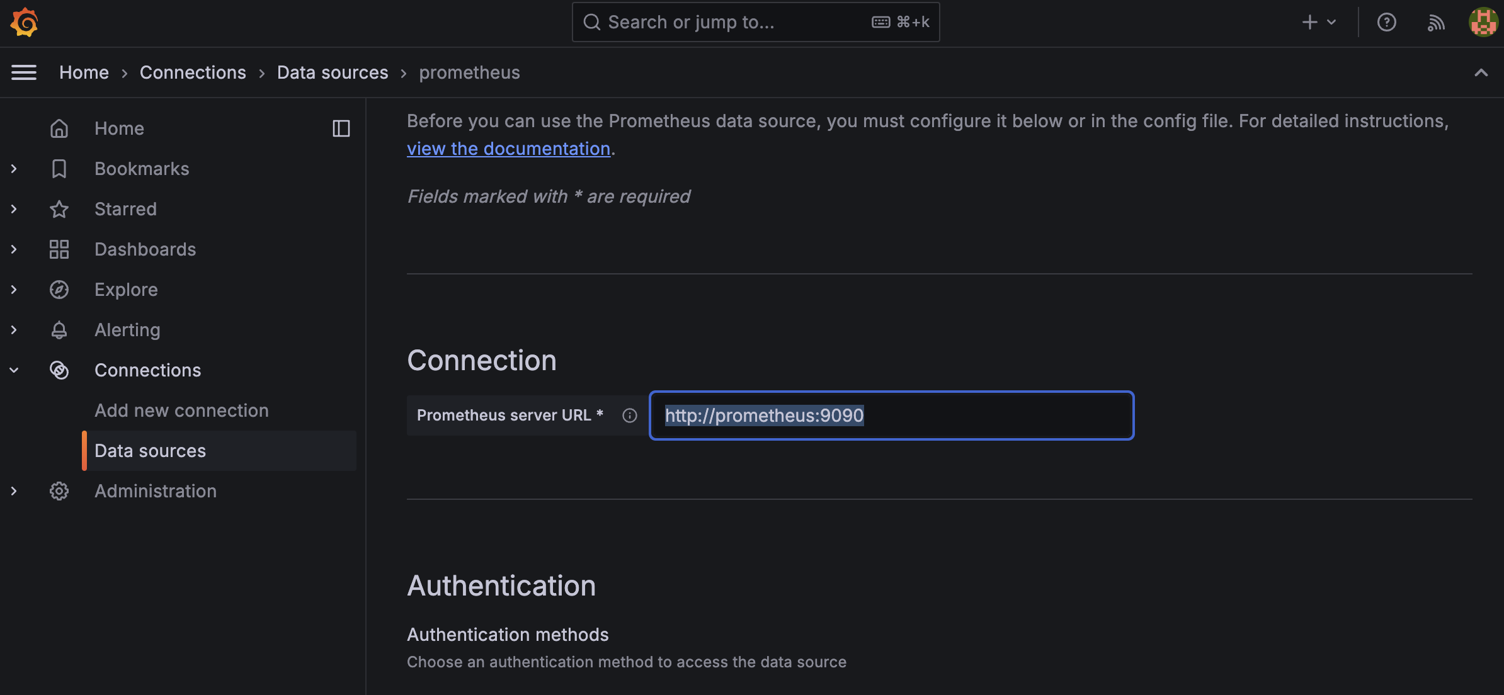Expand the Alerting section
The height and width of the screenshot is (695, 1504).
click(14, 330)
